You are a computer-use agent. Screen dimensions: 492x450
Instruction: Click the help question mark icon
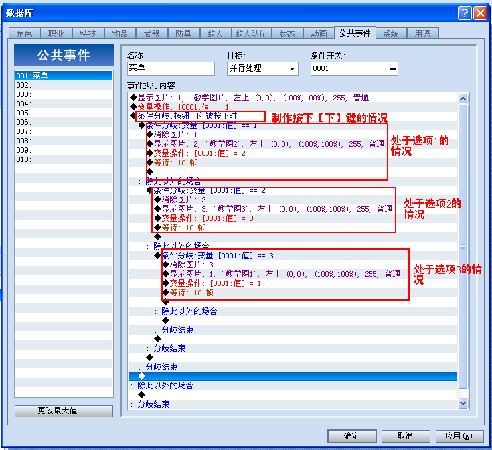[465, 13]
